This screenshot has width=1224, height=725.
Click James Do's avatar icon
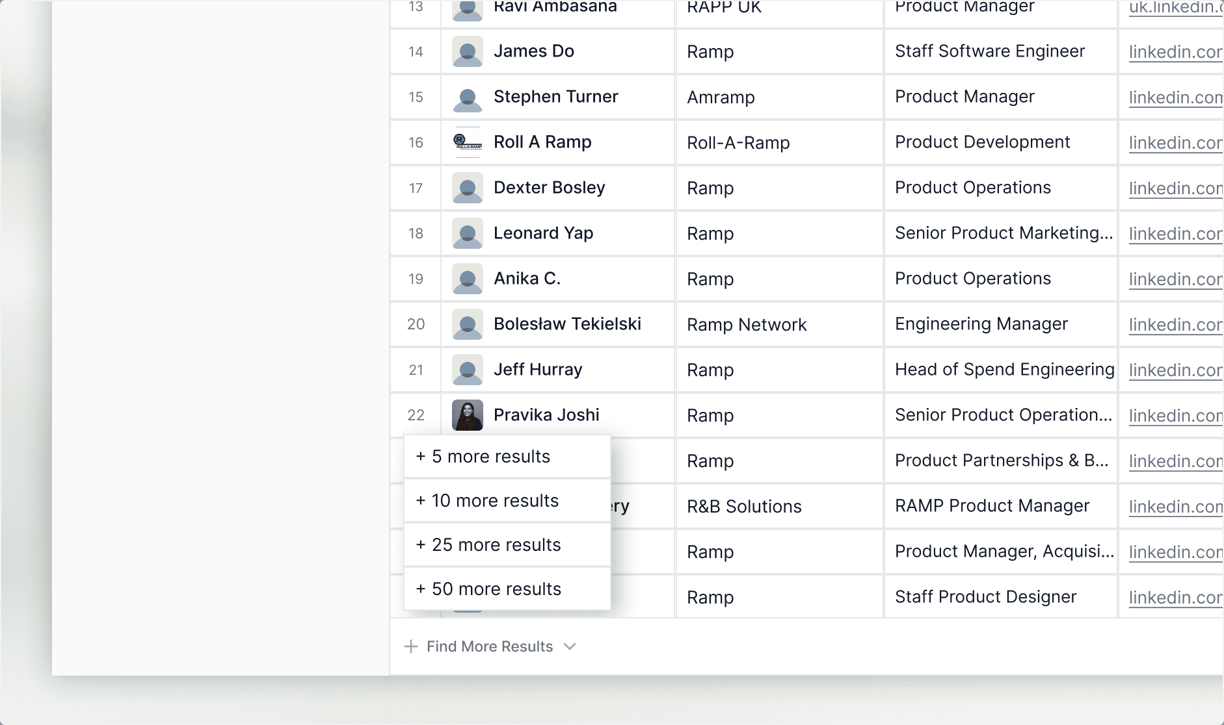coord(467,51)
